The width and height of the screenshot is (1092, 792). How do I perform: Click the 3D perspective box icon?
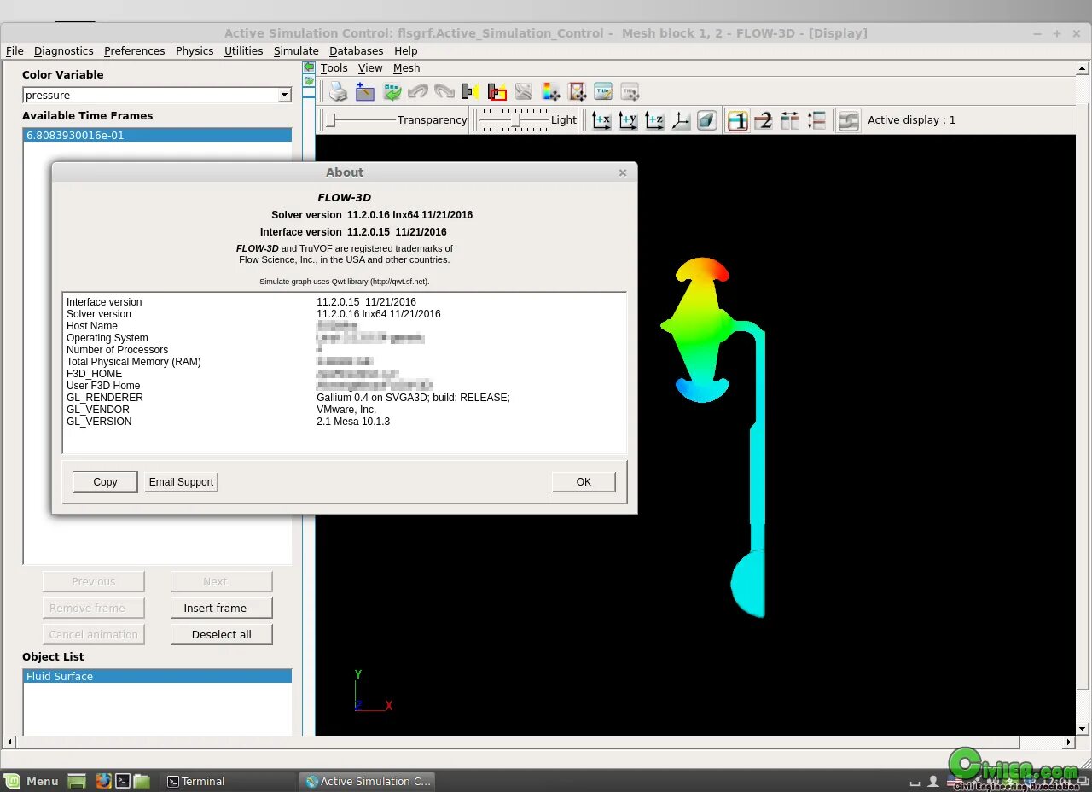coord(707,120)
